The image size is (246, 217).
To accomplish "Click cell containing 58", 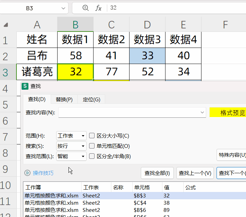I will [x=75, y=56].
